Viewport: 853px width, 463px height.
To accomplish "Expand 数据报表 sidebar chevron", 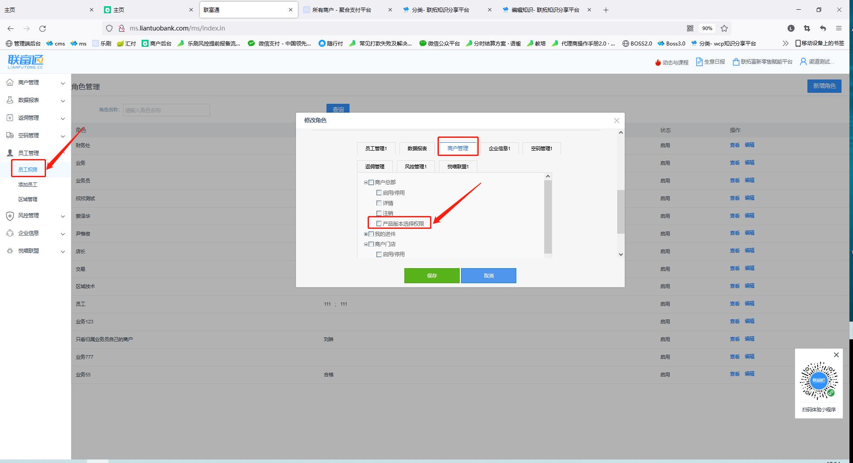I will pyautogui.click(x=62, y=101).
